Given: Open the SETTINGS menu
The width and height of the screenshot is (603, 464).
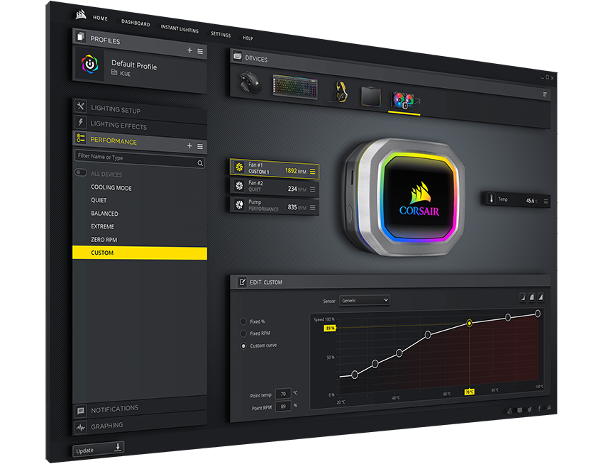Looking at the screenshot, I should (221, 34).
